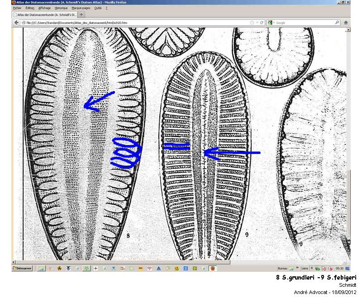362x299 pixels.
Task: Select the Atlas der Diatomaceenkunde tab
Action: click(x=44, y=14)
